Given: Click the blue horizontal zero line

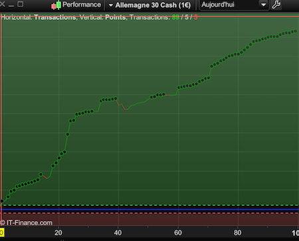Looking at the screenshot, I should [149, 209].
